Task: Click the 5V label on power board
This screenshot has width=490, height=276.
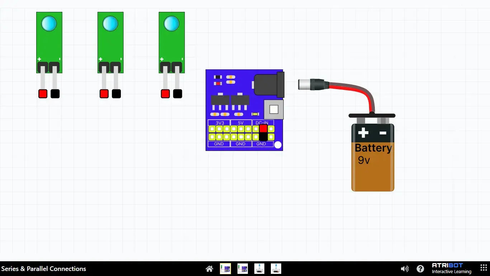Action: [x=241, y=123]
